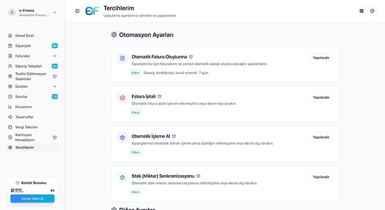385x210 pixels.
Task: Click the Fatura İptali red cancel icon
Action: coord(122,98)
